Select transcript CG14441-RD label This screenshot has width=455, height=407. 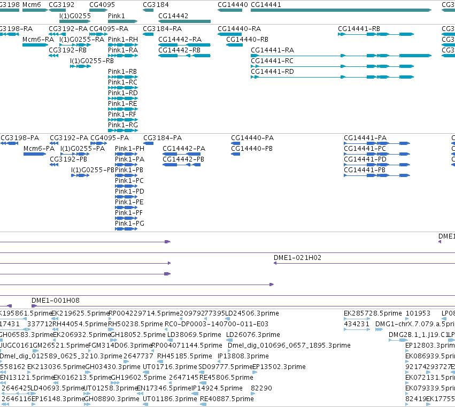tap(272, 72)
